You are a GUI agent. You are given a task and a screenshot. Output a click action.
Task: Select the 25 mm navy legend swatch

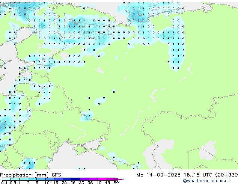point(76,179)
